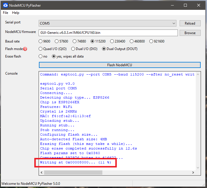The height and width of the screenshot is (188, 207).
Task: Click the Browse firmware button
Action: click(190, 33)
